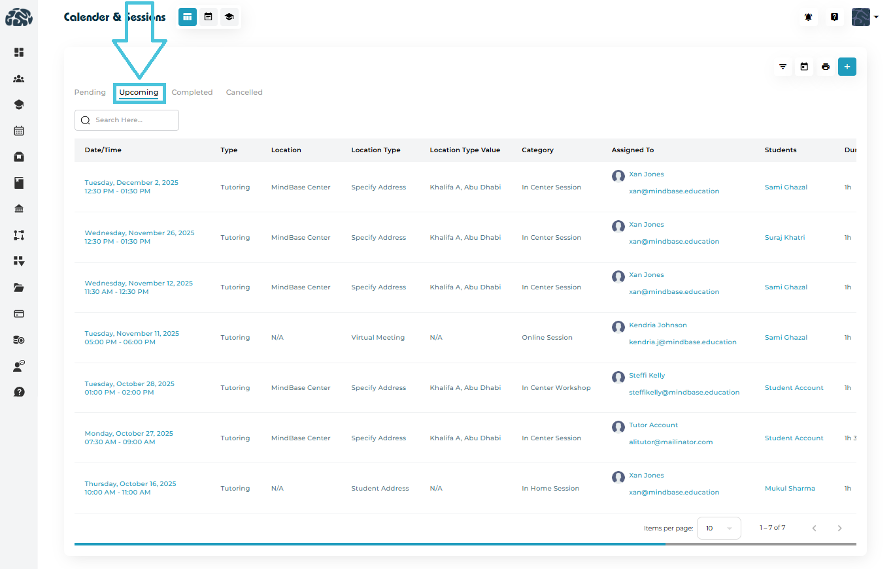Click the printer icon to print sessions

(x=826, y=67)
